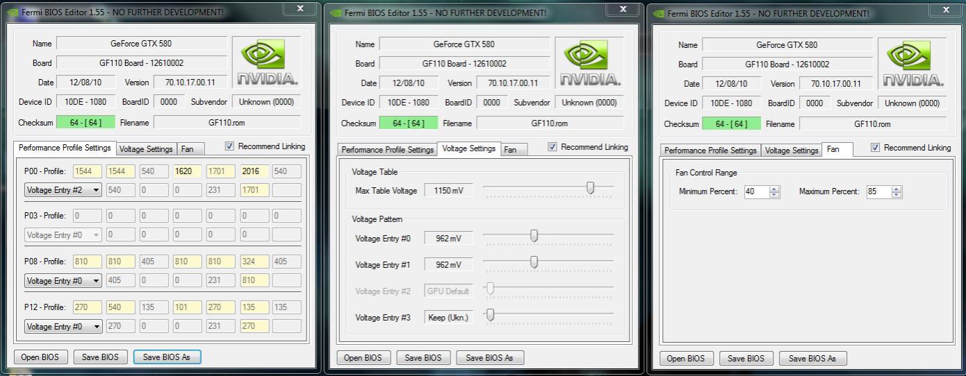Click the Voltage Entry #2 value GPU Default
966x376 pixels.
coord(448,291)
